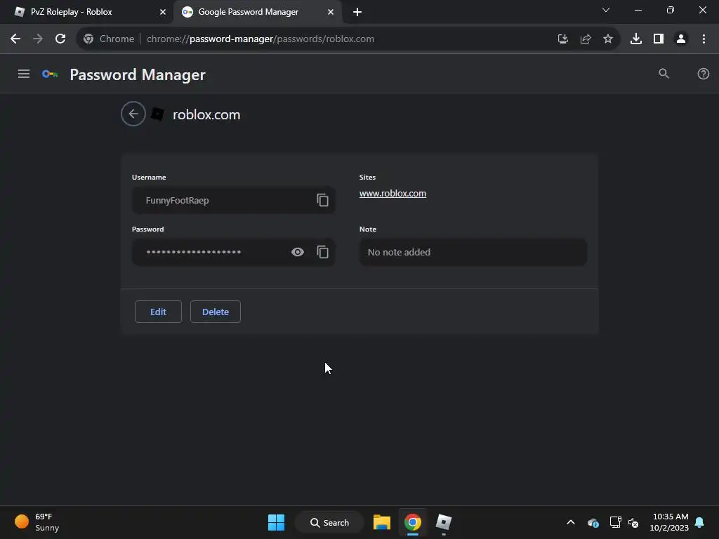Go back using the arrow beside roblox.com
This screenshot has width=719, height=539.
coord(133,114)
